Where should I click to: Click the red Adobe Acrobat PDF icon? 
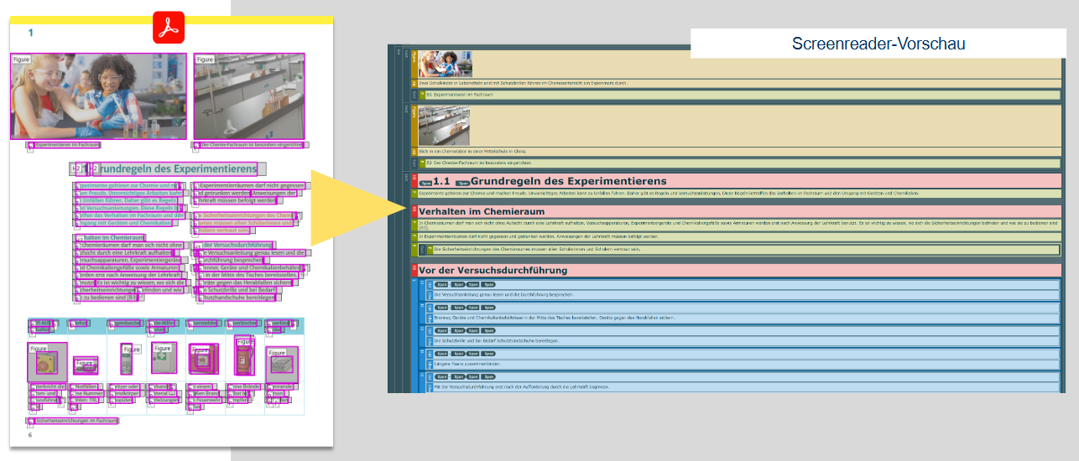168,27
